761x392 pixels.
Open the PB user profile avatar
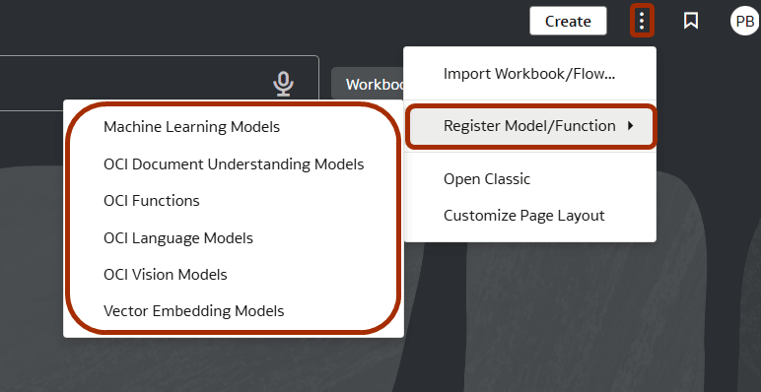click(744, 22)
